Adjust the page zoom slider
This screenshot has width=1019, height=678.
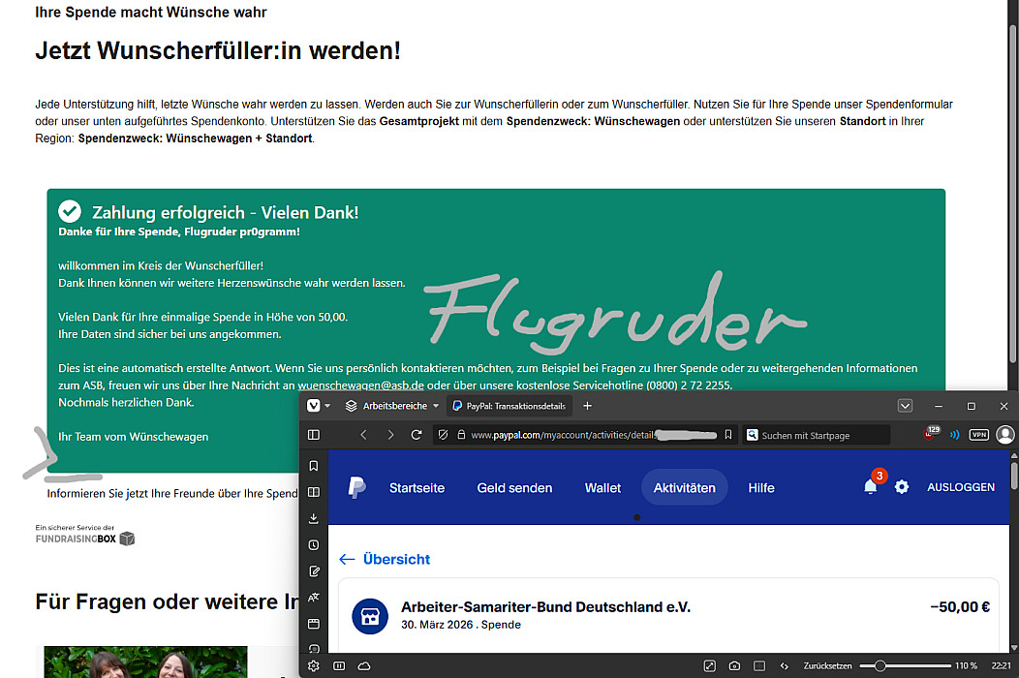pos(880,666)
